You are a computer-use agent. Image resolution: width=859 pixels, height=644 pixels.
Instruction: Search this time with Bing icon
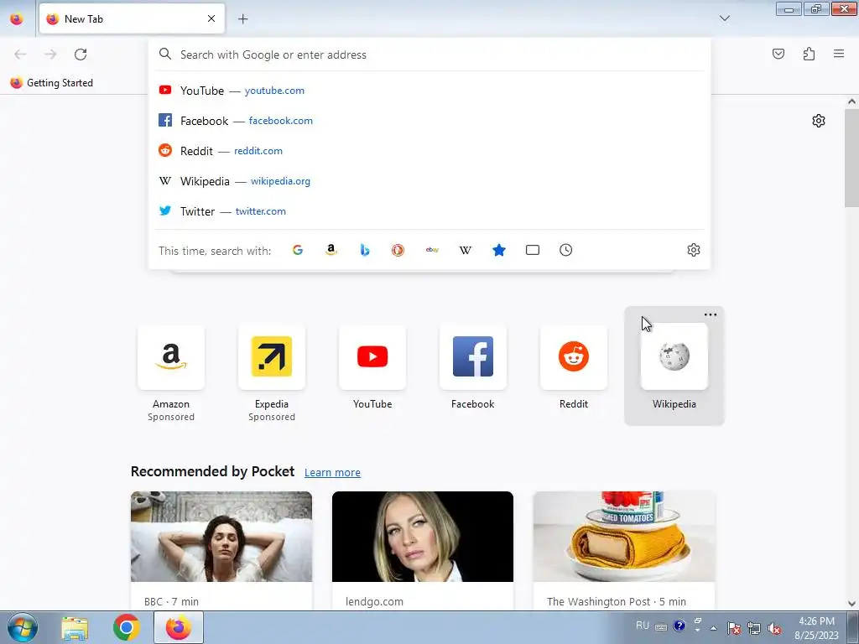point(365,250)
